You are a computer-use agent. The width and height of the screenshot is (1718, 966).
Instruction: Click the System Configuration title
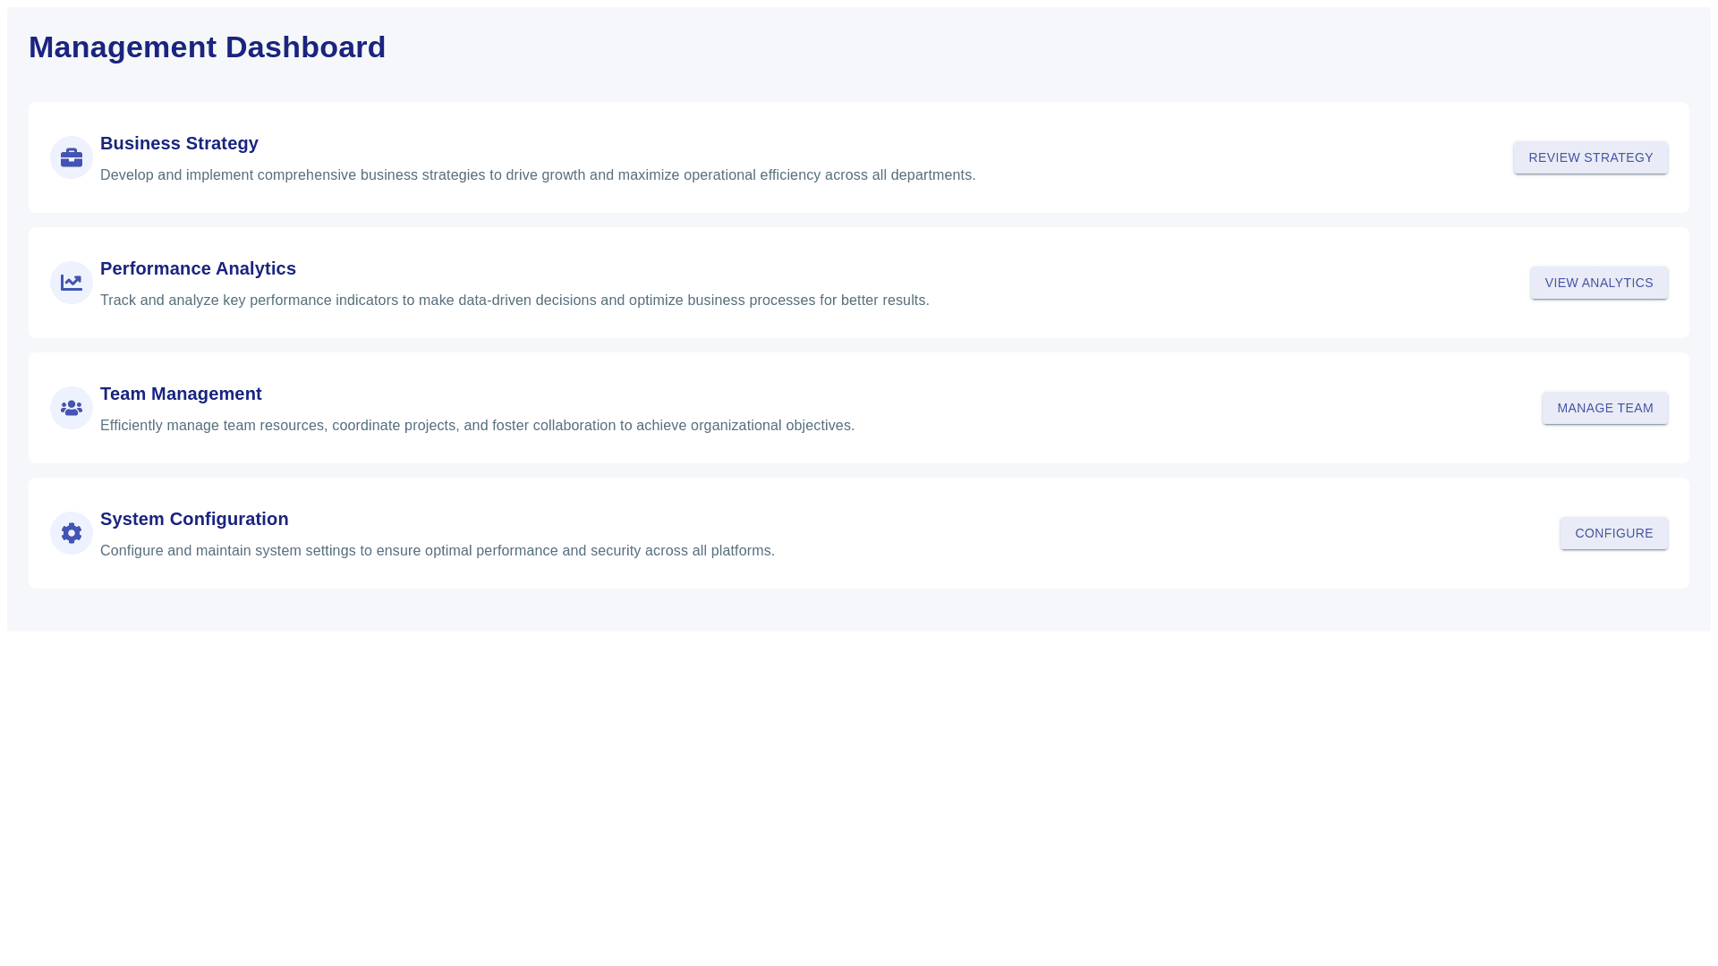[x=194, y=519]
